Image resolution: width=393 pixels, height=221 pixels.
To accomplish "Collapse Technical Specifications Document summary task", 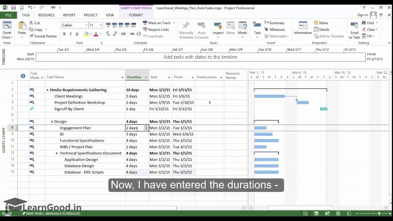I will [x=56, y=153].
